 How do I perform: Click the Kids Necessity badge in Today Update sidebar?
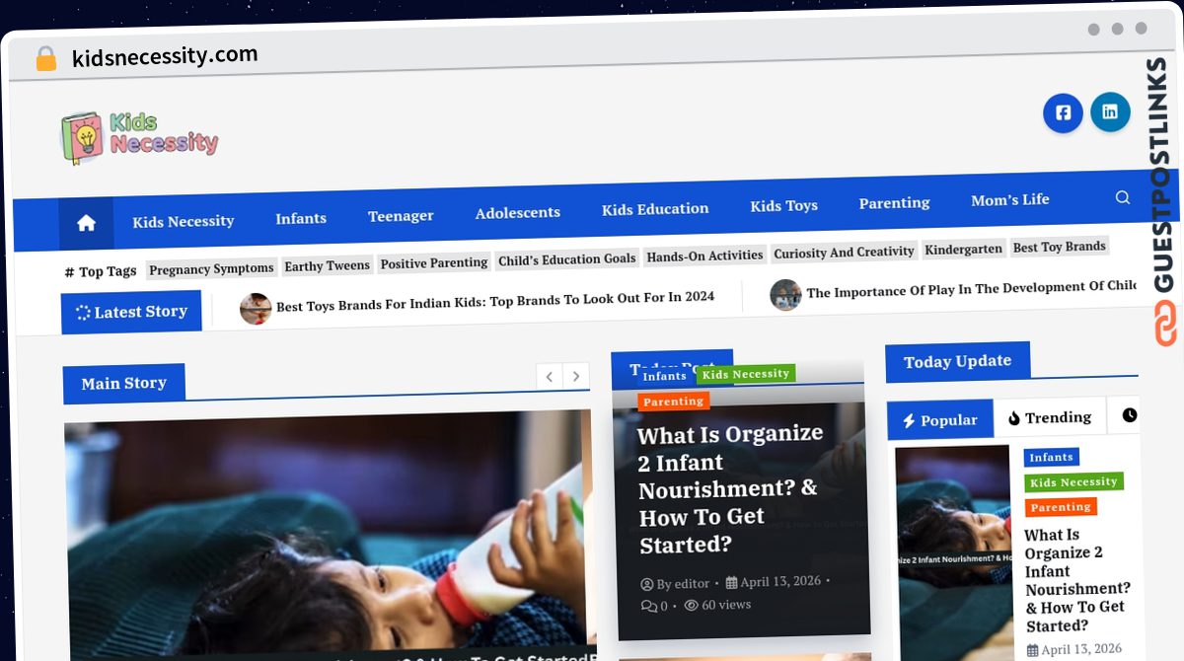click(1073, 482)
